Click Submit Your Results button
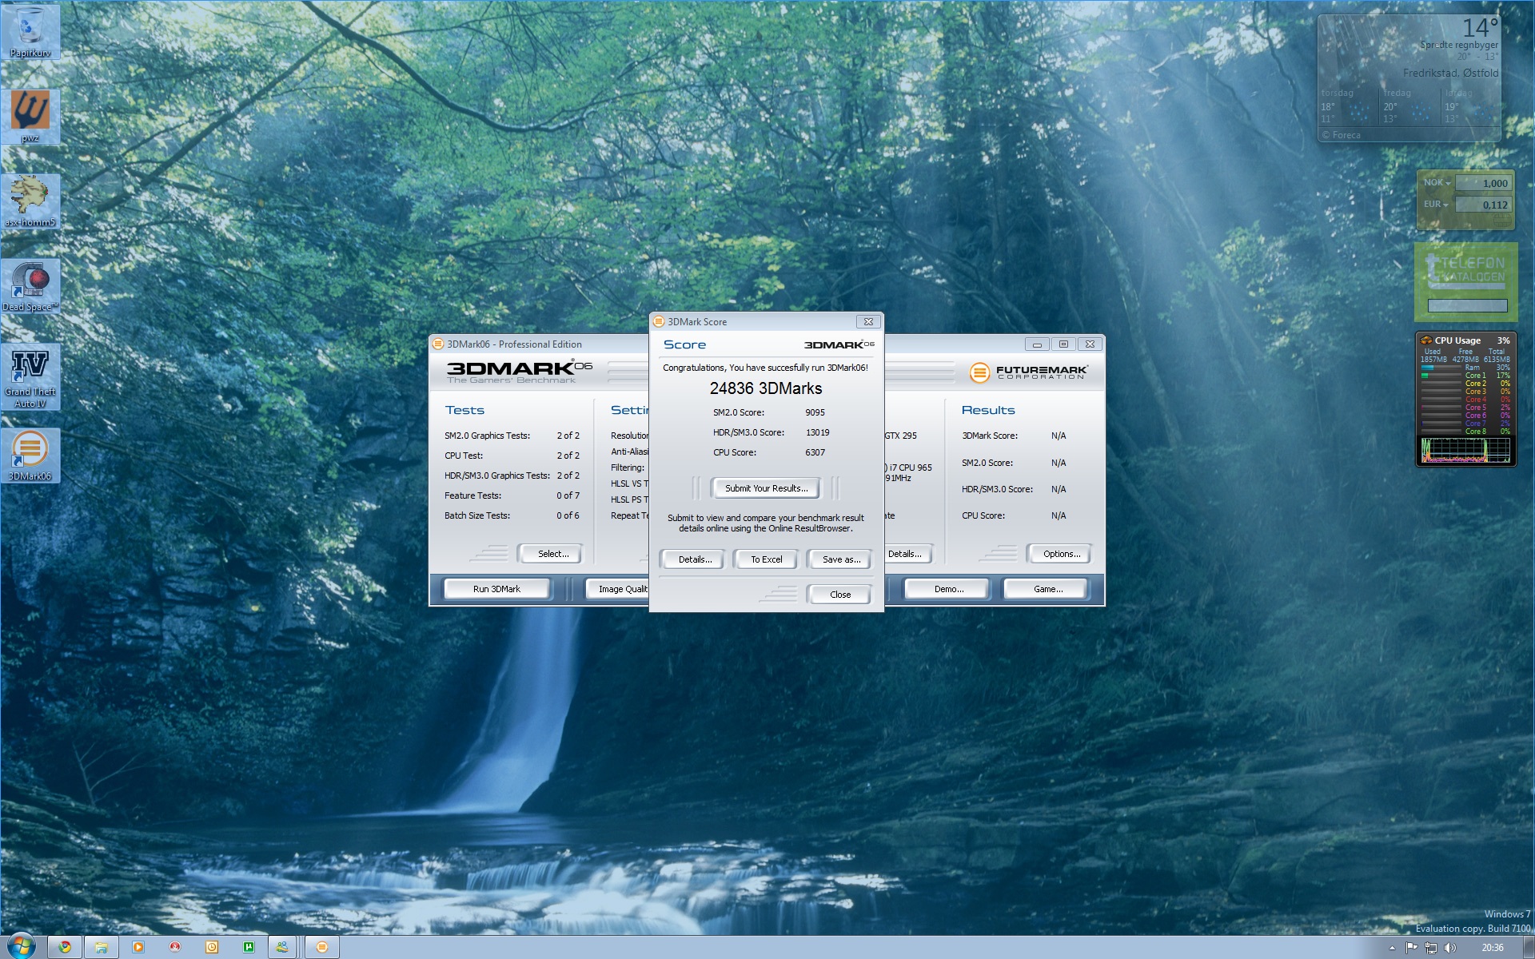 pyautogui.click(x=766, y=488)
